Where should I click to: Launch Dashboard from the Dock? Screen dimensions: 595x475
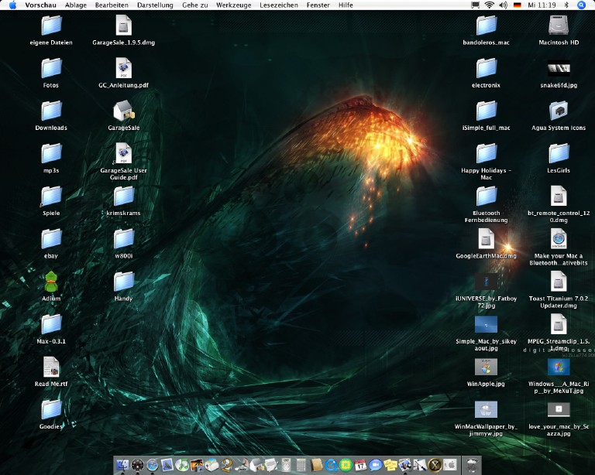click(137, 465)
